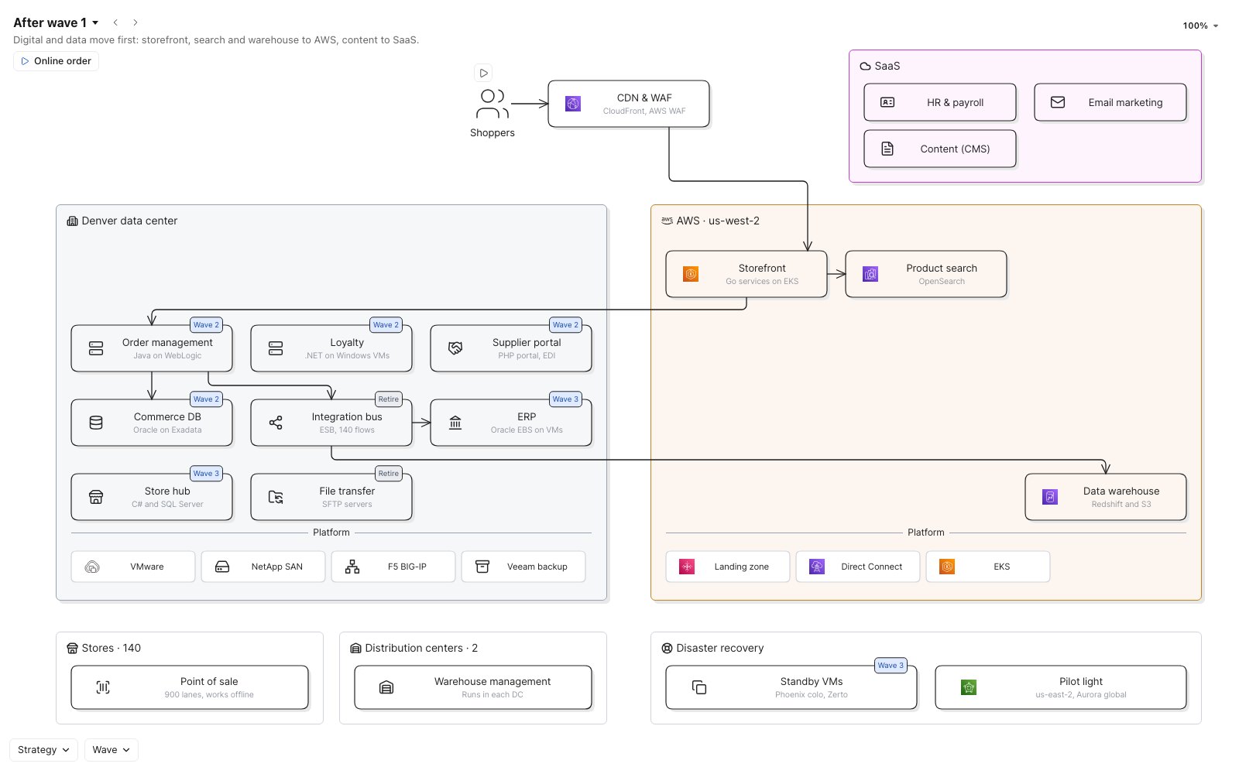Click the envelope icon in Email marketing
The width and height of the screenshot is (1239, 774).
[x=1058, y=102]
